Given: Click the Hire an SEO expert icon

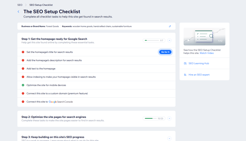Looking at the screenshot, I should pos(185,75).
